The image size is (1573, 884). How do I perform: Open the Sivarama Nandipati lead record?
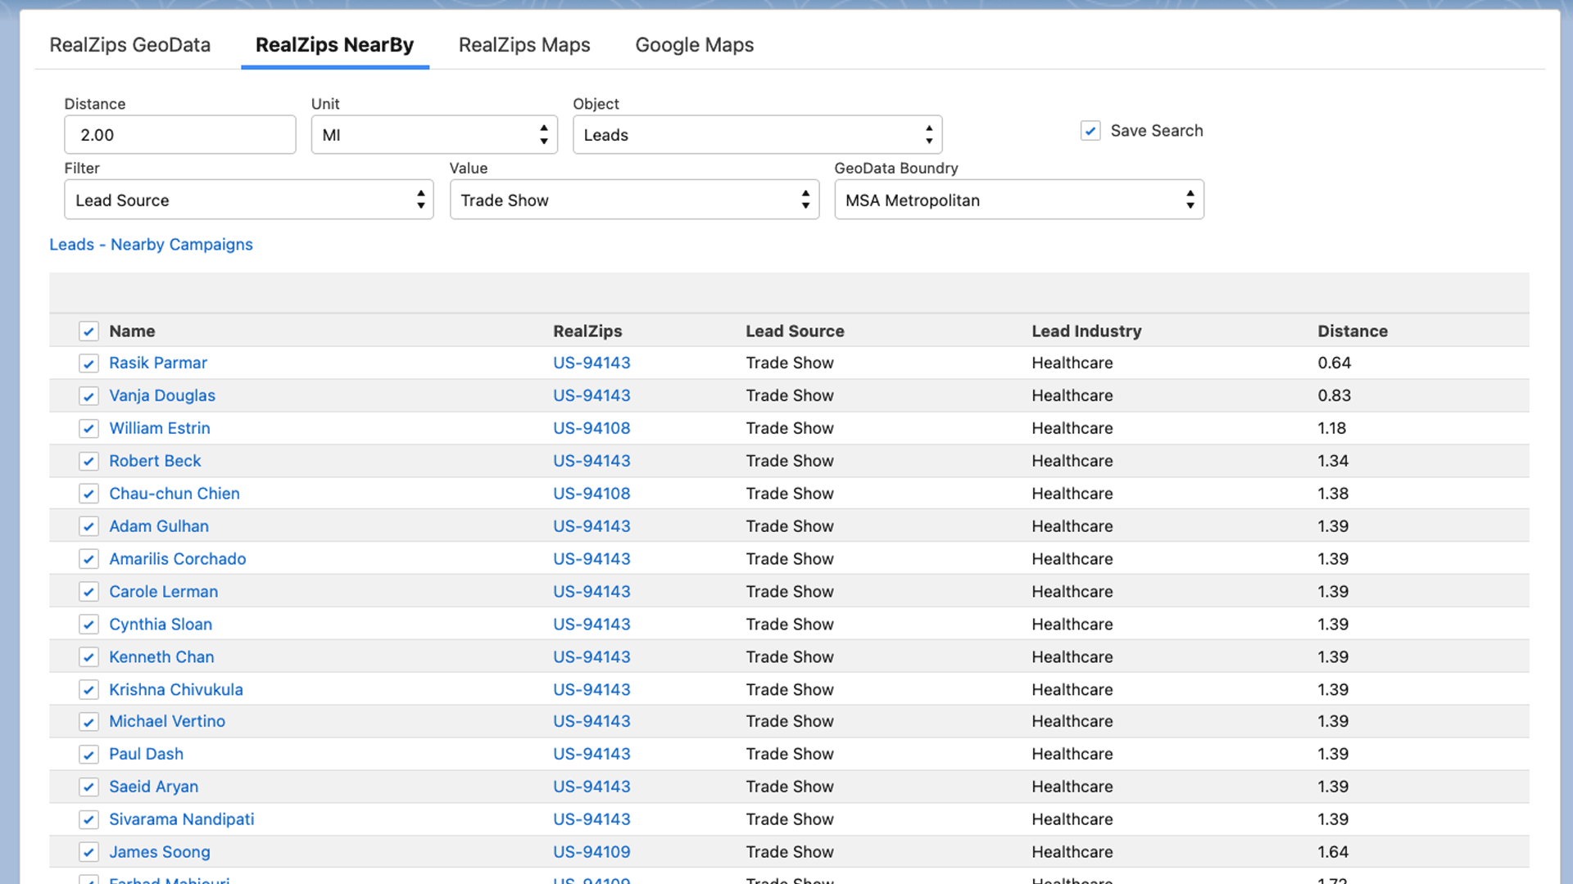click(182, 819)
